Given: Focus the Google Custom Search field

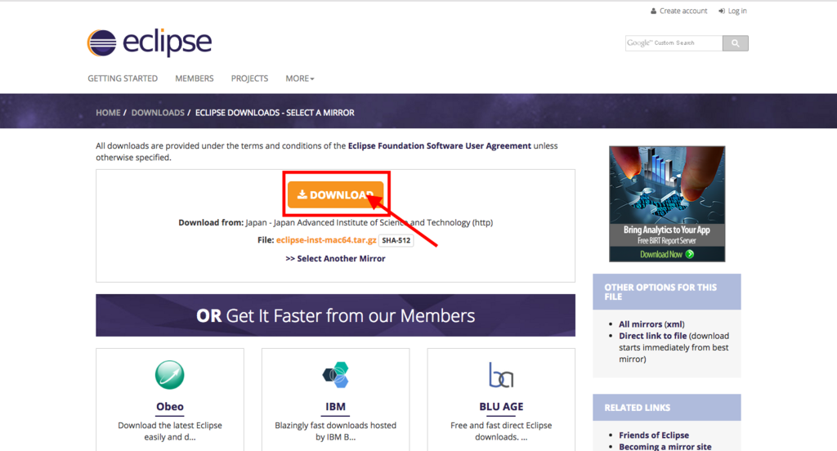Looking at the screenshot, I should coord(674,43).
